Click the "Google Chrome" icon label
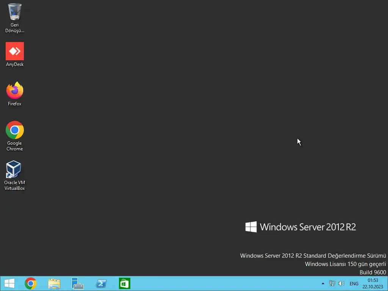 pos(15,146)
